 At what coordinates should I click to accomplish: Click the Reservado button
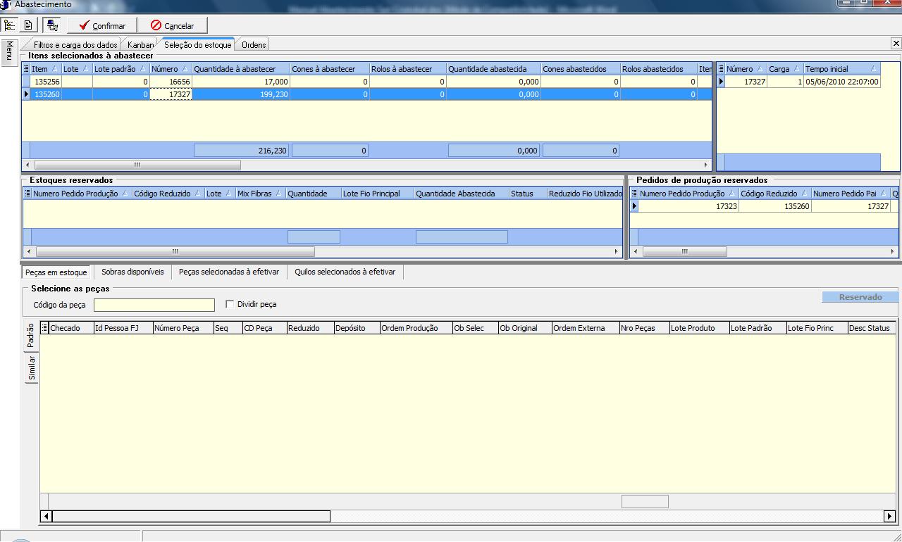[x=860, y=297]
